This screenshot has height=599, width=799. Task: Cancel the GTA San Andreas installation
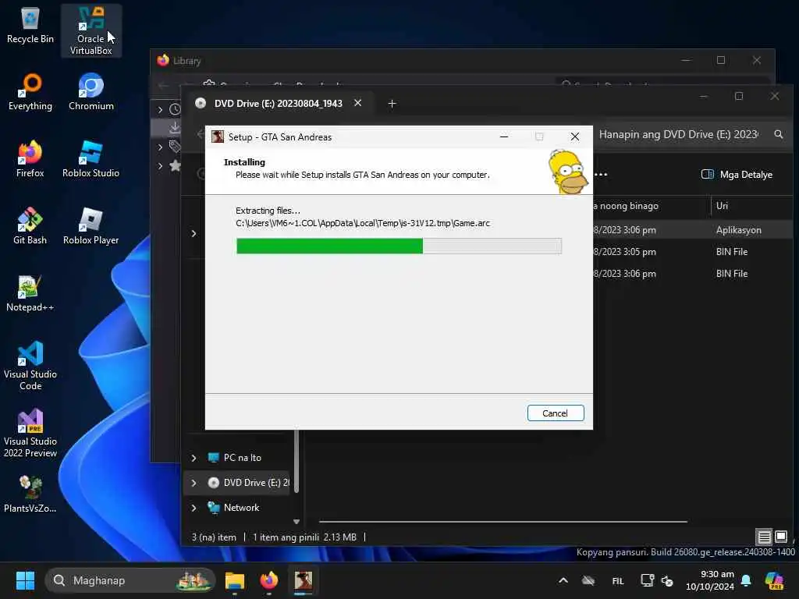coord(555,413)
